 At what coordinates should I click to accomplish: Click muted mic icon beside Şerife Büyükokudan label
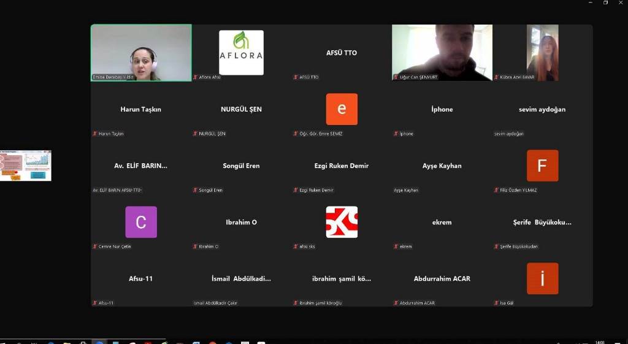tap(497, 247)
